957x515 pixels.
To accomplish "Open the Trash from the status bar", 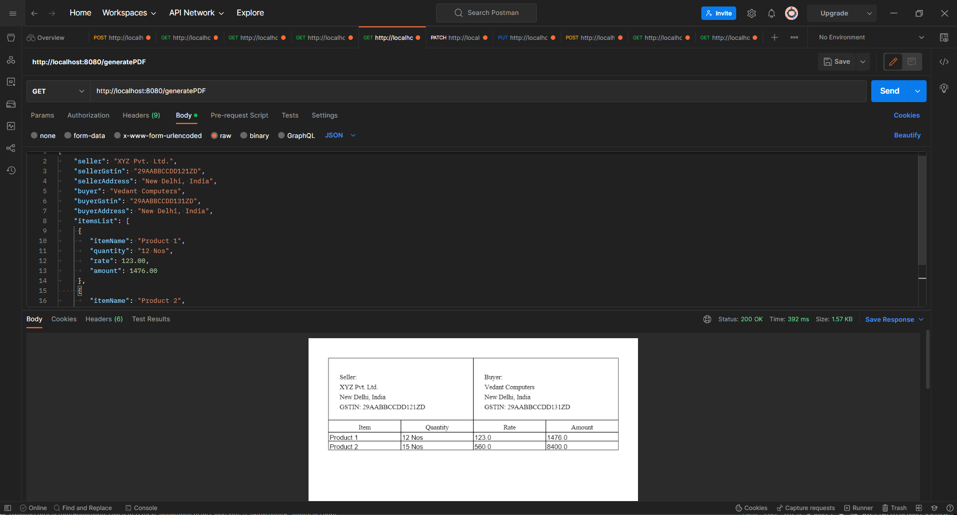I will click(x=895, y=508).
